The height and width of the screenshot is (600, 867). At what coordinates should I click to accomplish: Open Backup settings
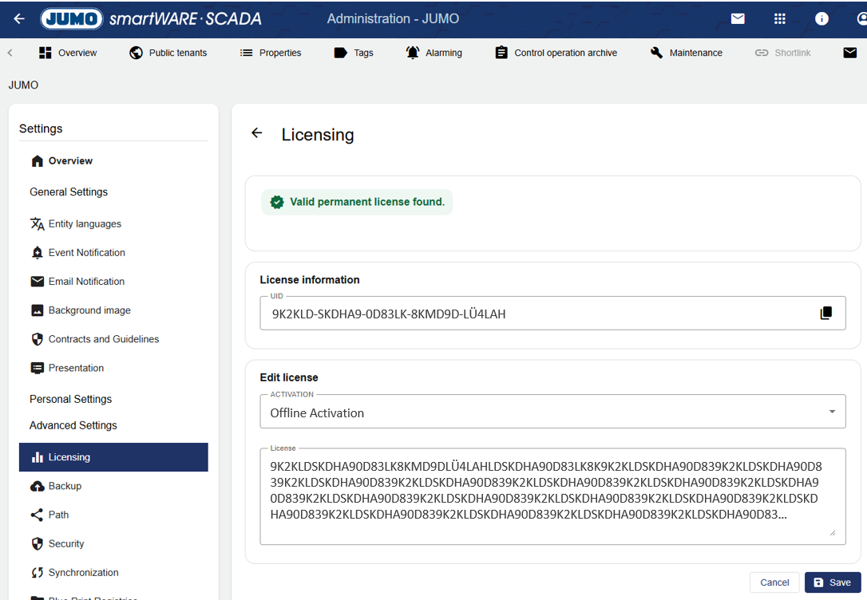(113, 486)
